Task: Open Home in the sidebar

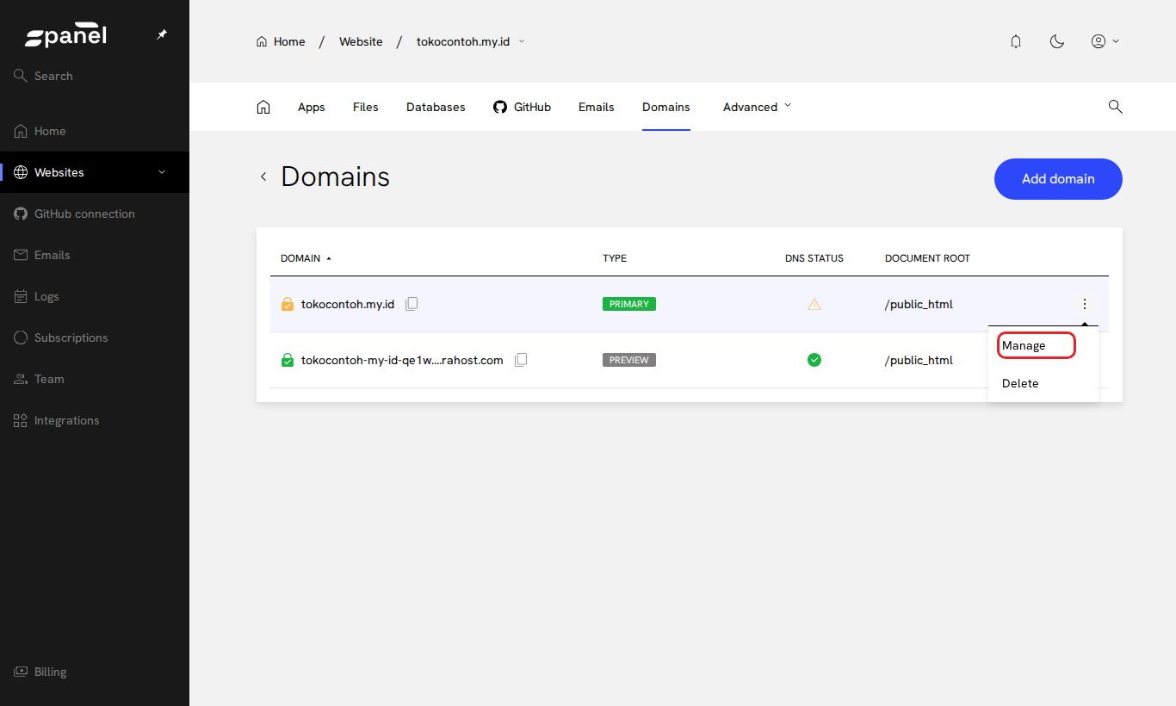Action: click(x=95, y=131)
